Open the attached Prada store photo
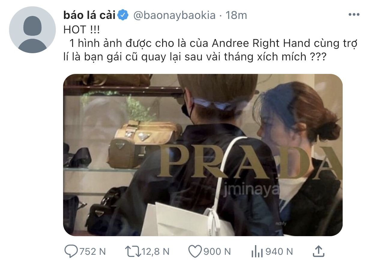 click(203, 155)
